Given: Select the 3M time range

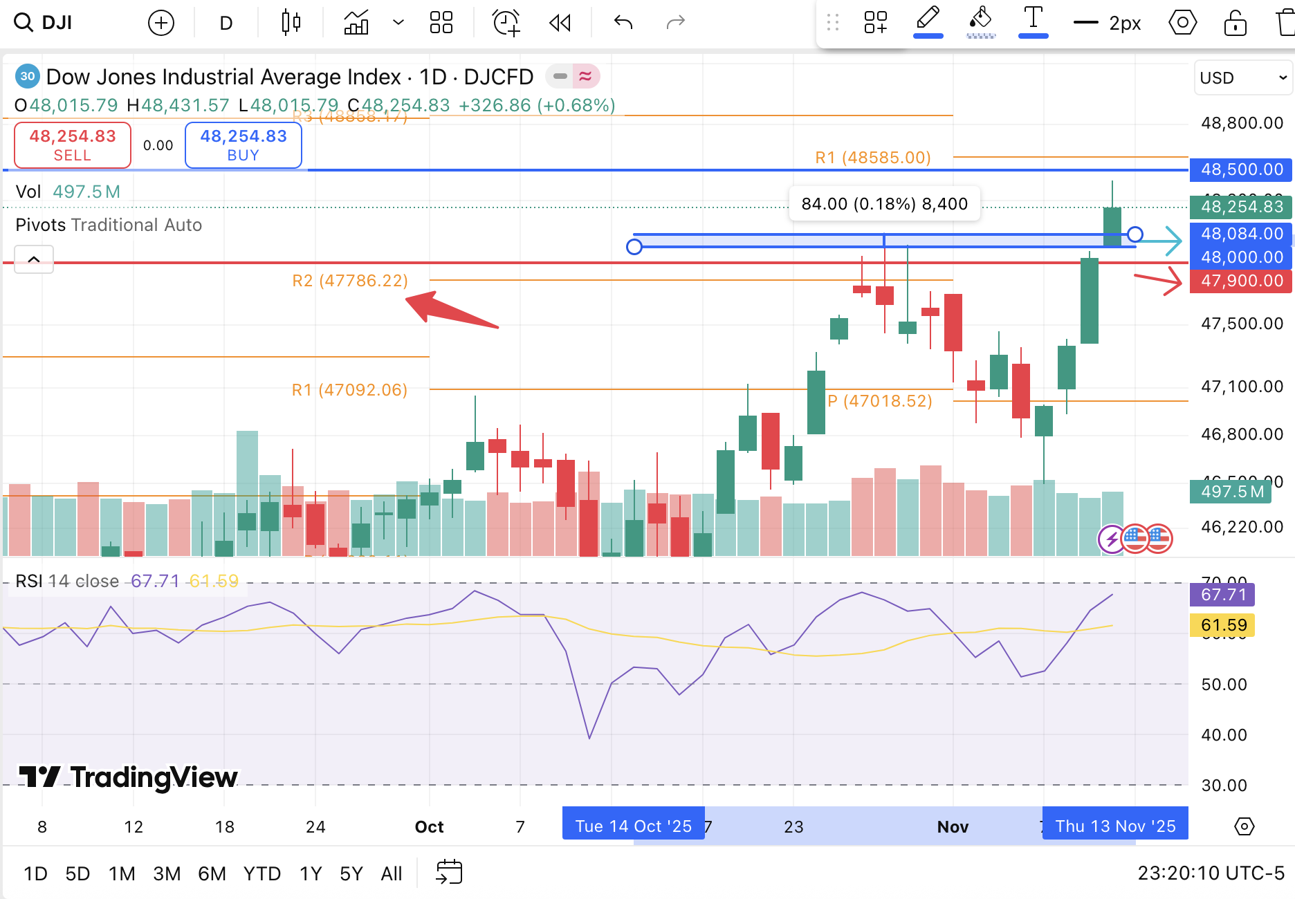Looking at the screenshot, I should pos(167,874).
